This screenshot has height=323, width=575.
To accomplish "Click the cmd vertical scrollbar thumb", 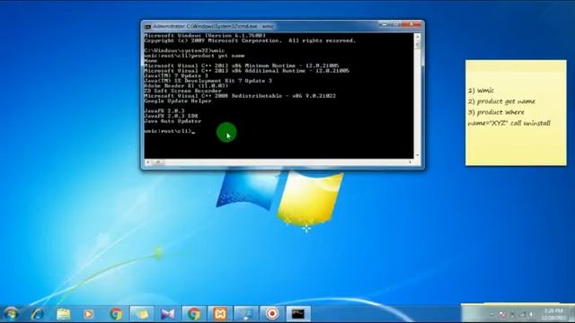I will tap(417, 45).
